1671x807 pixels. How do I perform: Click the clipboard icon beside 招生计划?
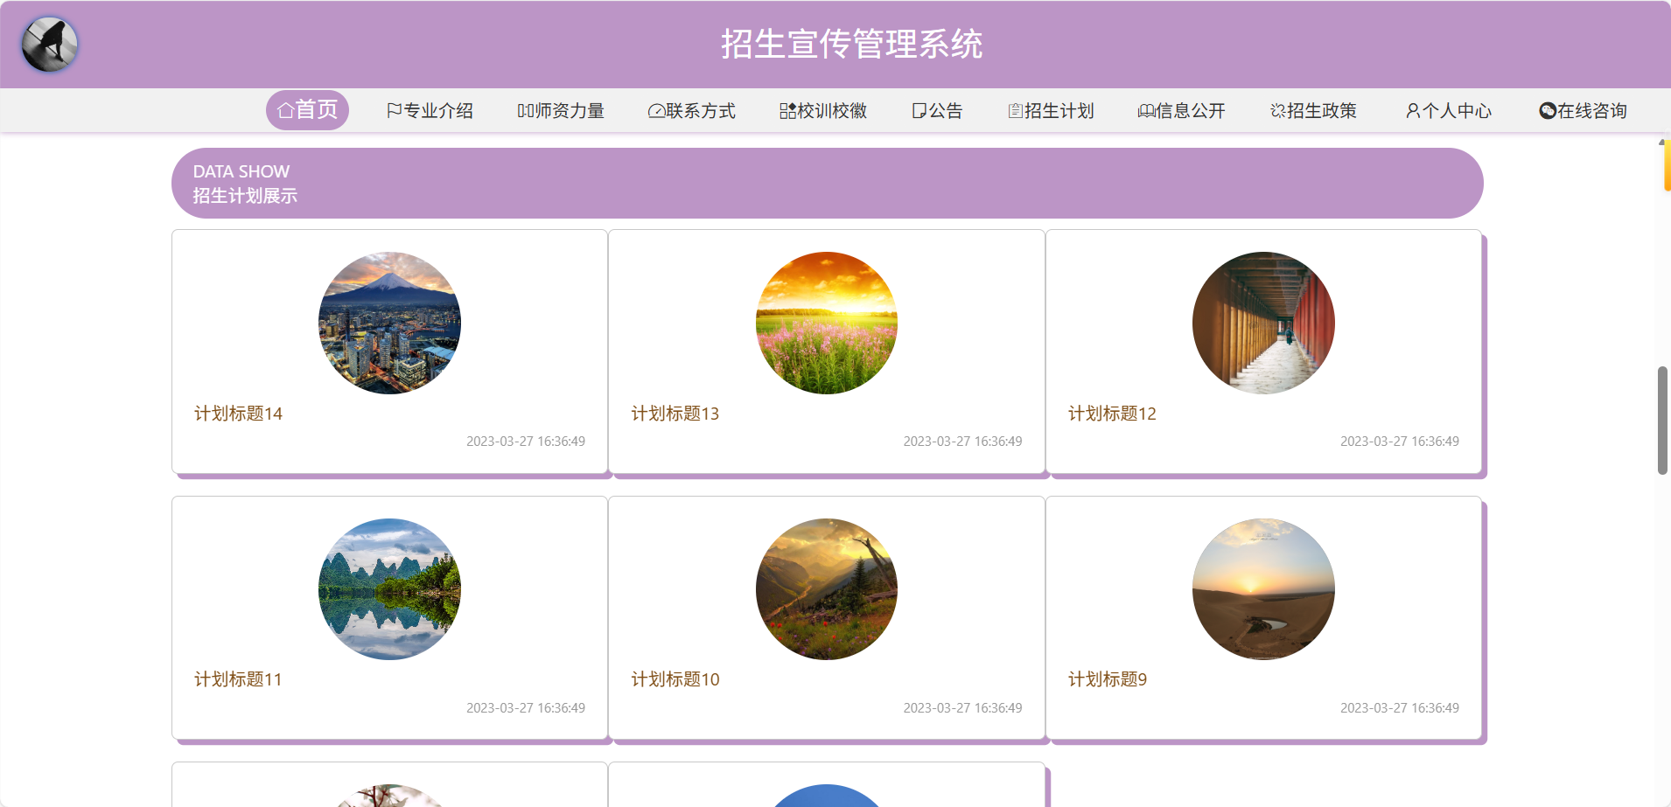(x=1016, y=111)
